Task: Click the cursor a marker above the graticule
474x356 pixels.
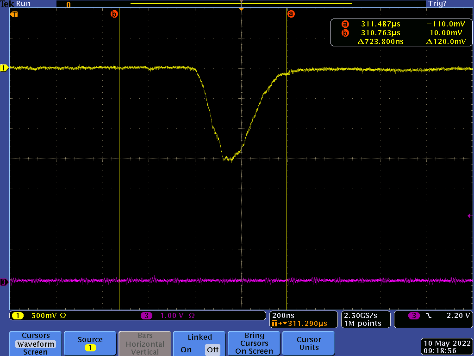Action: click(291, 14)
